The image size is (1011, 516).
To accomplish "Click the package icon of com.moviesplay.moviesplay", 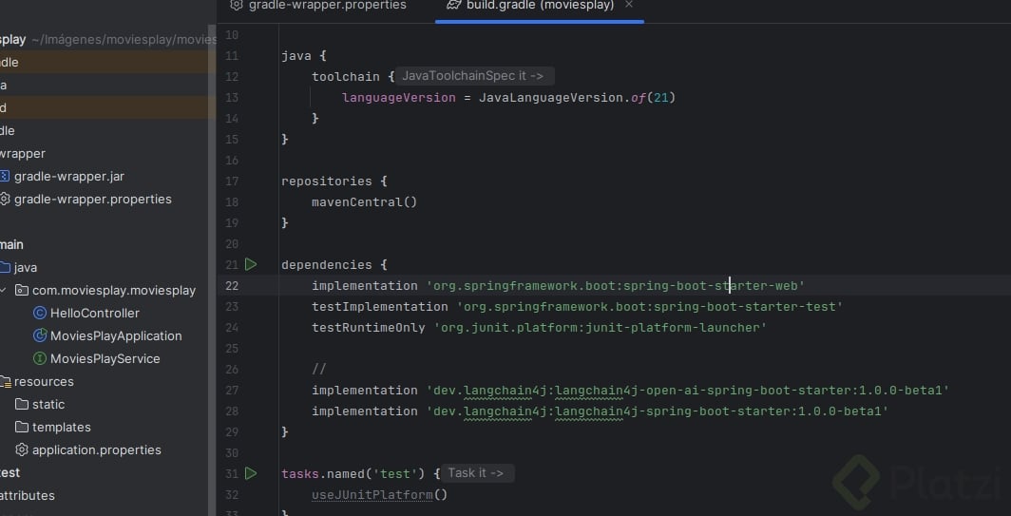I will tap(21, 290).
